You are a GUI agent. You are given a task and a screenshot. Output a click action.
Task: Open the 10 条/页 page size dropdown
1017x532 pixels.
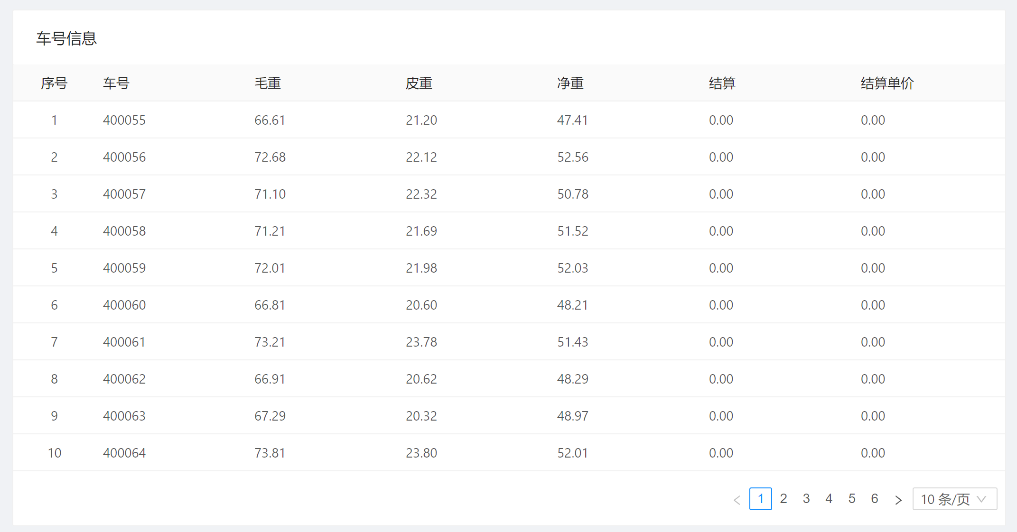point(954,499)
